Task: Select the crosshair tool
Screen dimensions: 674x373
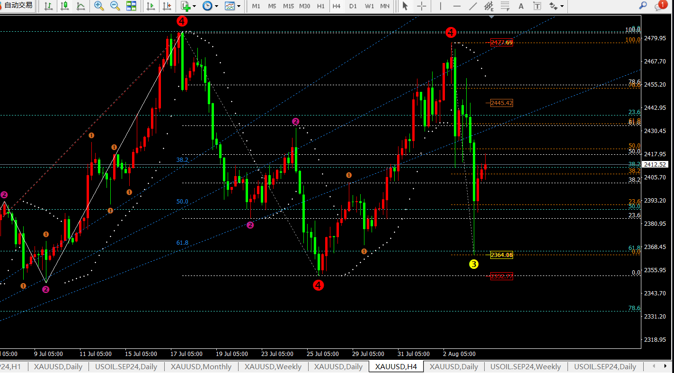Action: click(x=421, y=6)
